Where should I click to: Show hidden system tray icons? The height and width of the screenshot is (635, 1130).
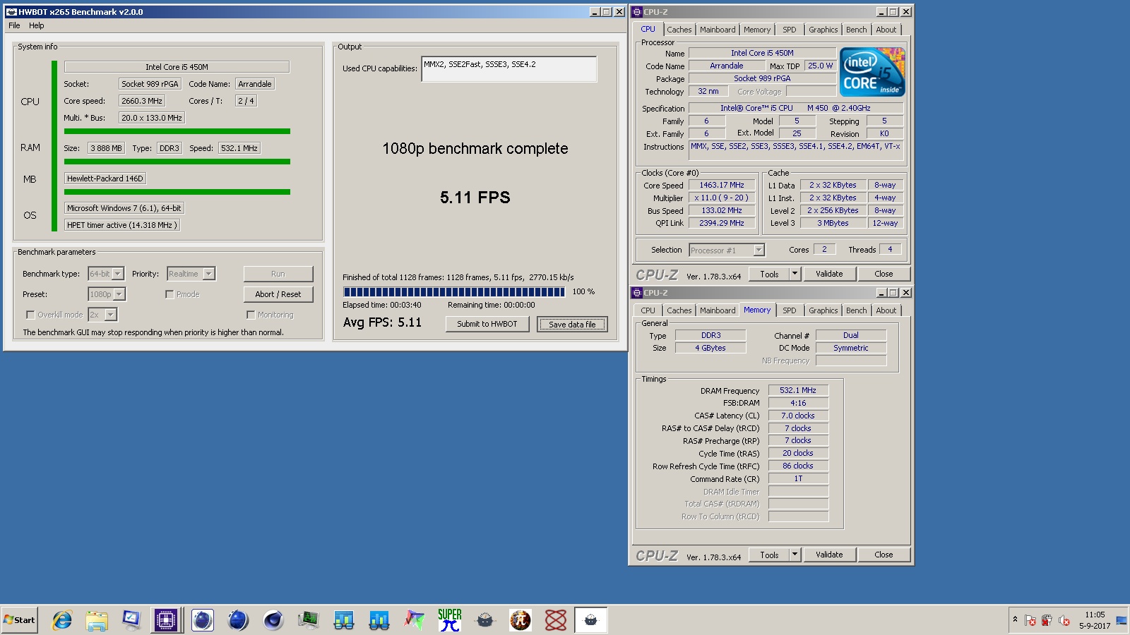(x=1015, y=619)
